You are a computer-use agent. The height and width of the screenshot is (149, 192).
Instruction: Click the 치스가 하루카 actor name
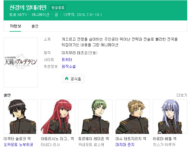(164, 145)
